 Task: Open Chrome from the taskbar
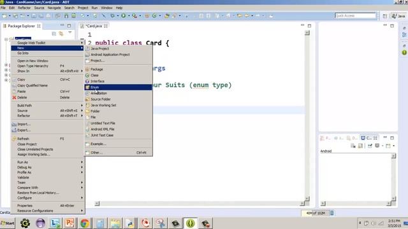[85, 223]
